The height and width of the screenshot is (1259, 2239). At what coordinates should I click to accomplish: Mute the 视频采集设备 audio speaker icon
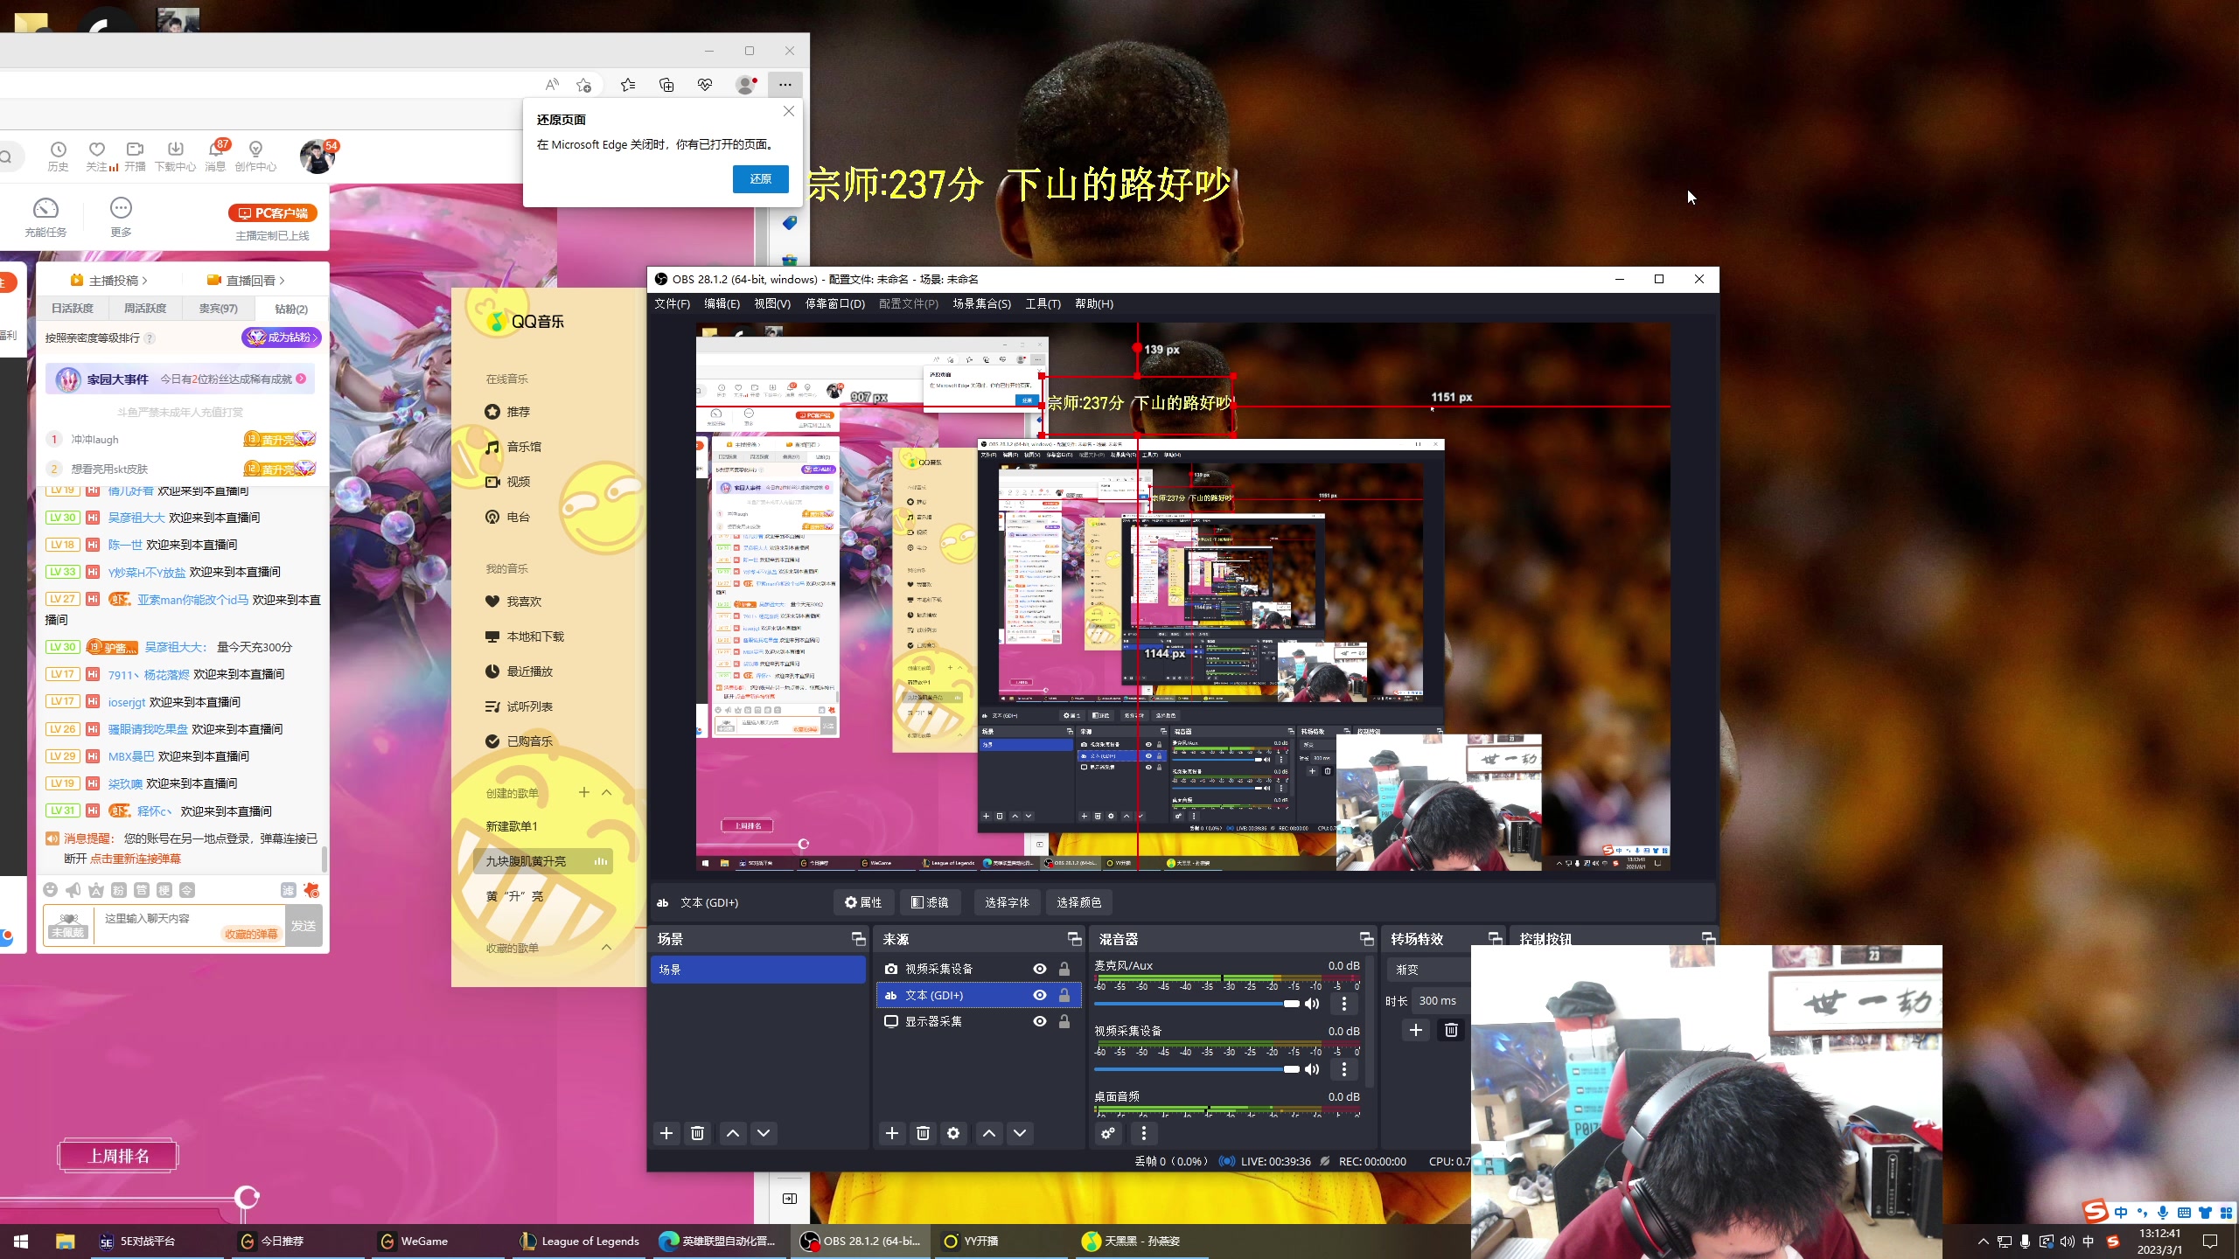click(1312, 1069)
